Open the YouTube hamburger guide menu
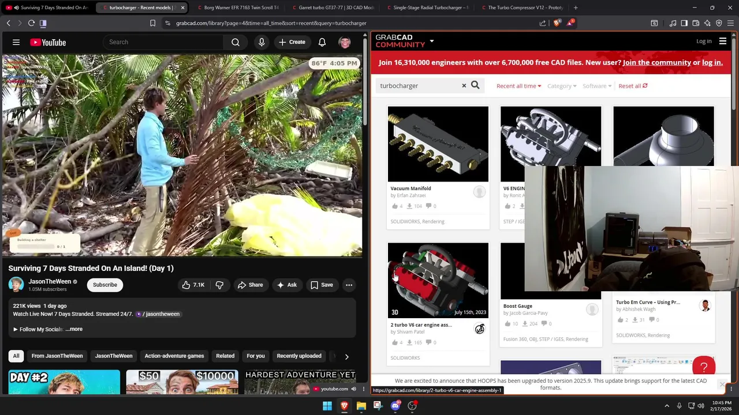The image size is (739, 415). (16, 42)
